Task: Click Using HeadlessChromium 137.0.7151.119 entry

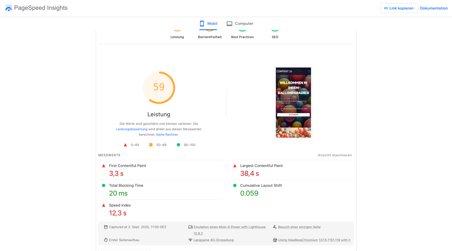Action: (x=314, y=240)
